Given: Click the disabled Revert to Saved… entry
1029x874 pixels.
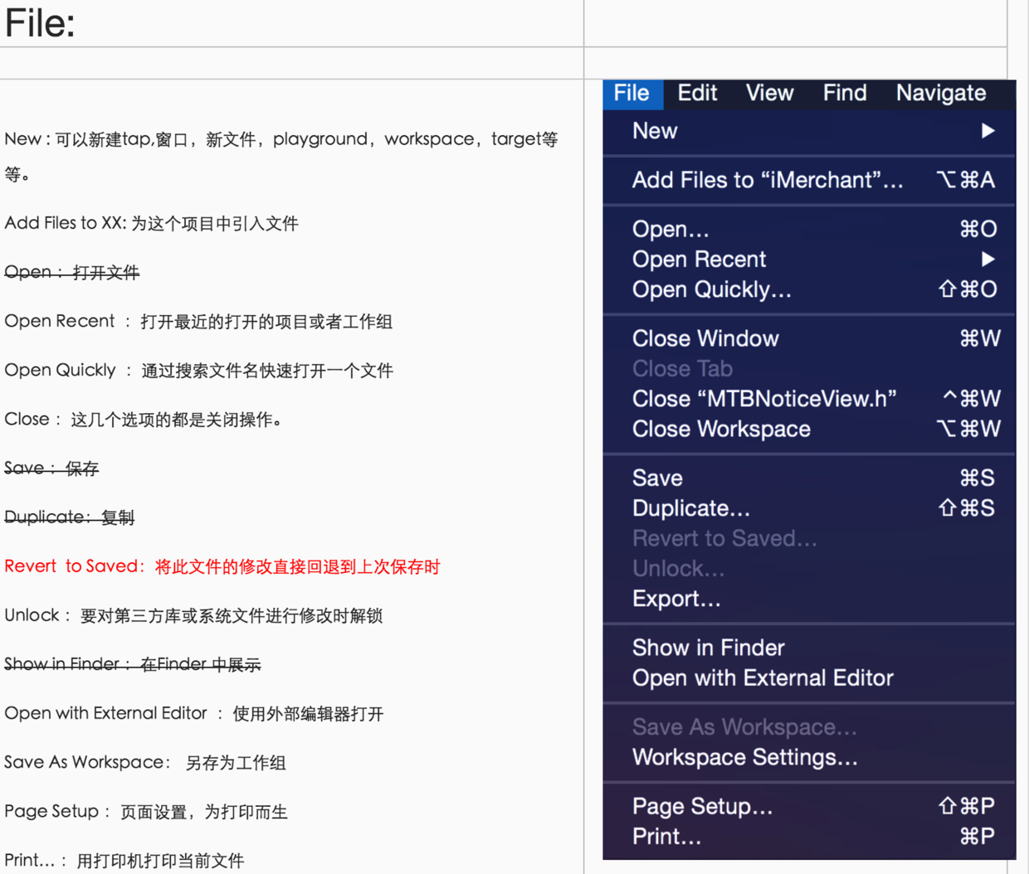Looking at the screenshot, I should 809,538.
